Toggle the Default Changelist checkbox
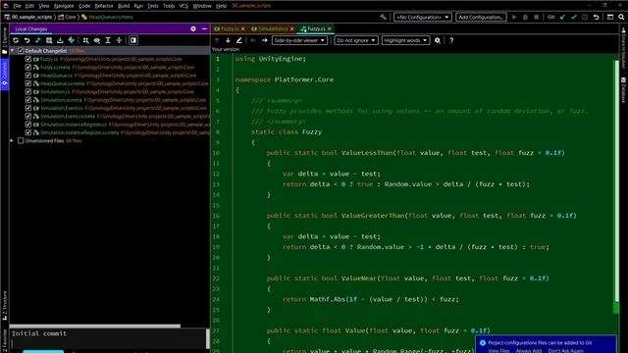 [x=21, y=51]
